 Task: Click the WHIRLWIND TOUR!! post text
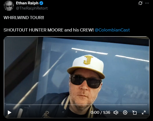click(24, 18)
